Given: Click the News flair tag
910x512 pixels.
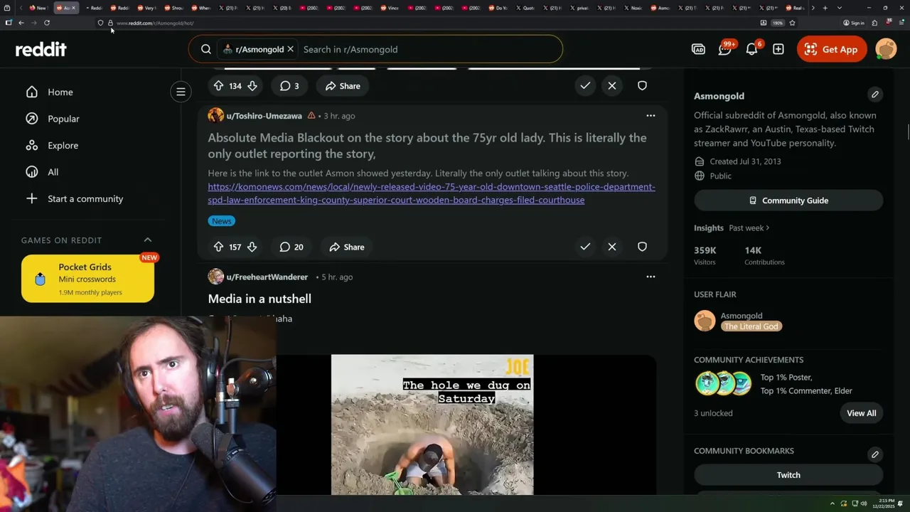Looking at the screenshot, I should coord(221,221).
